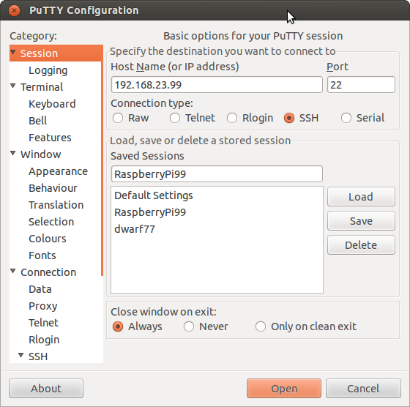
Task: Select the SSH connection type radio button
Action: tap(289, 118)
